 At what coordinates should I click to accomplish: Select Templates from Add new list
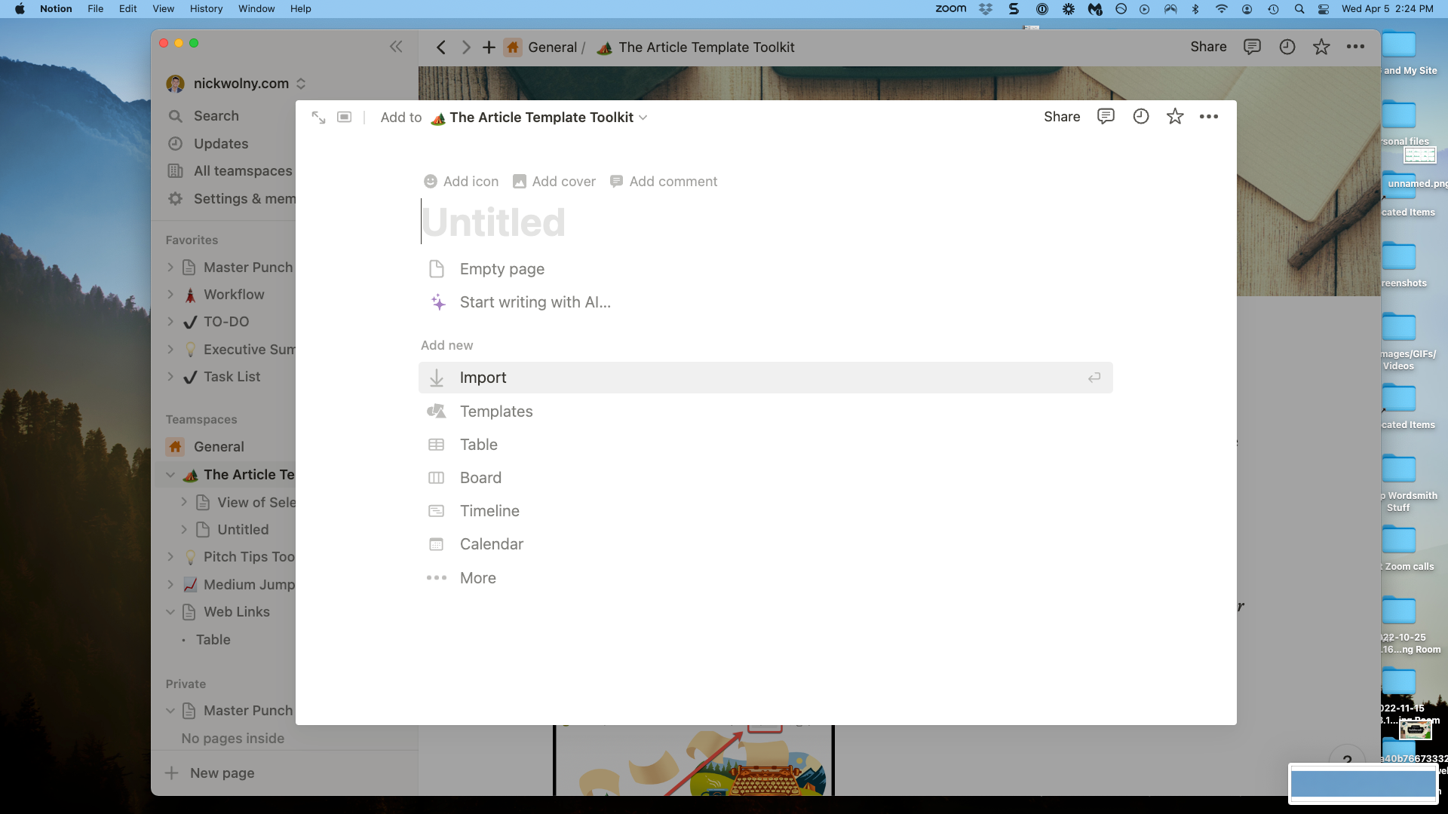coord(496,412)
